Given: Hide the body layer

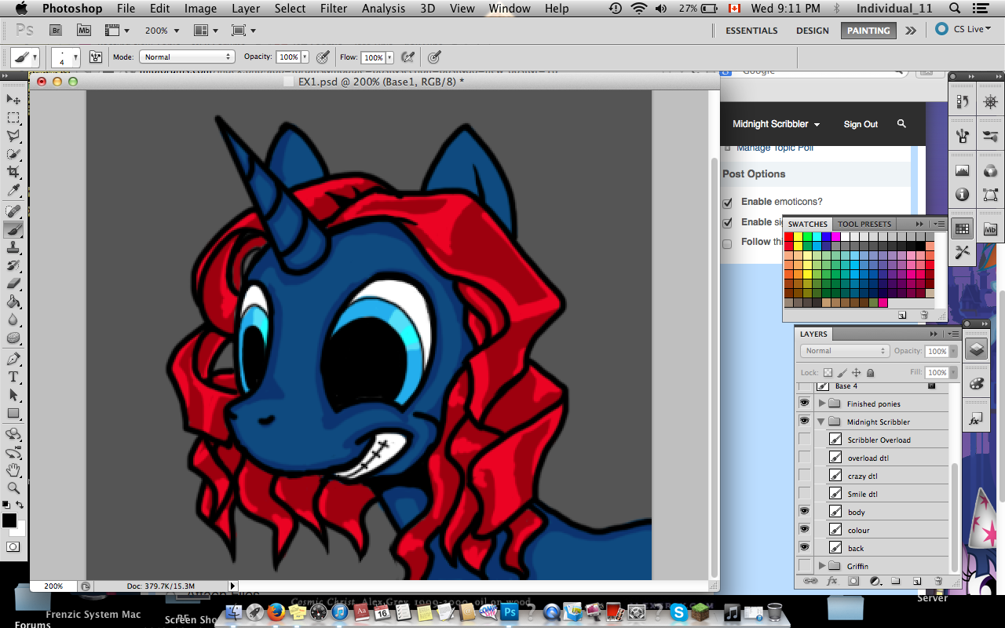Looking at the screenshot, I should click(x=804, y=511).
